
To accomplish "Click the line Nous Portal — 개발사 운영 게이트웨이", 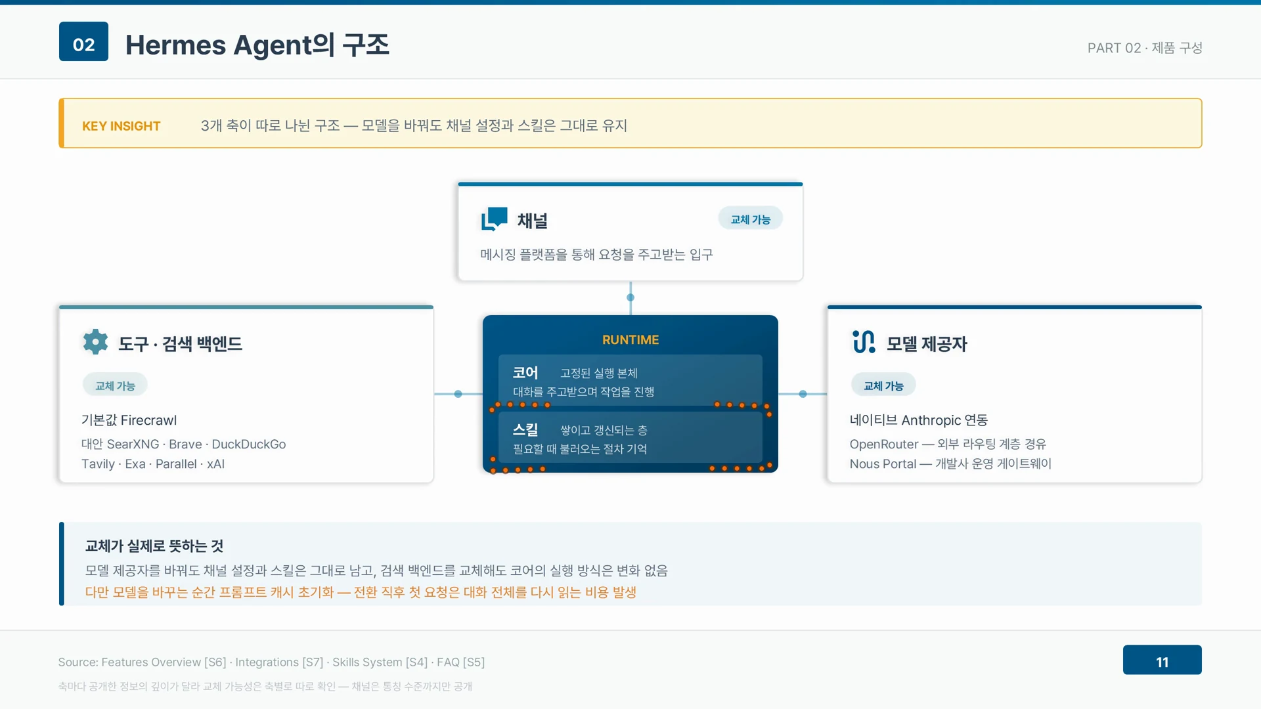I will (950, 464).
